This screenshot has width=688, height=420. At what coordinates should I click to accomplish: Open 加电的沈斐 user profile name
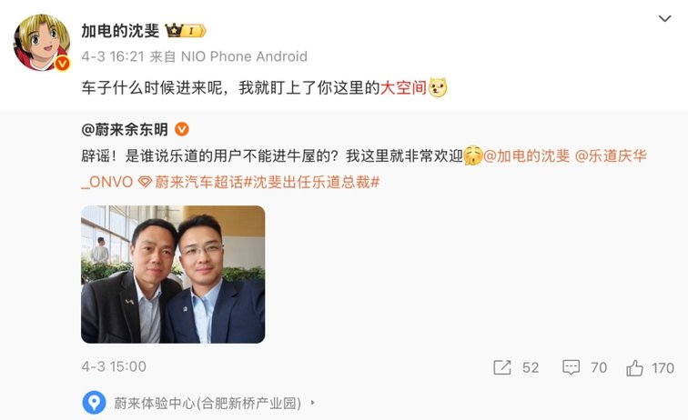(x=120, y=31)
